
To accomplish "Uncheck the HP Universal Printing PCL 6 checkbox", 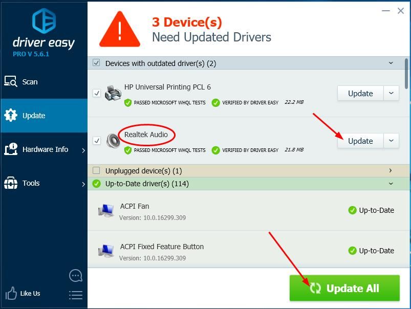I will 97,93.
